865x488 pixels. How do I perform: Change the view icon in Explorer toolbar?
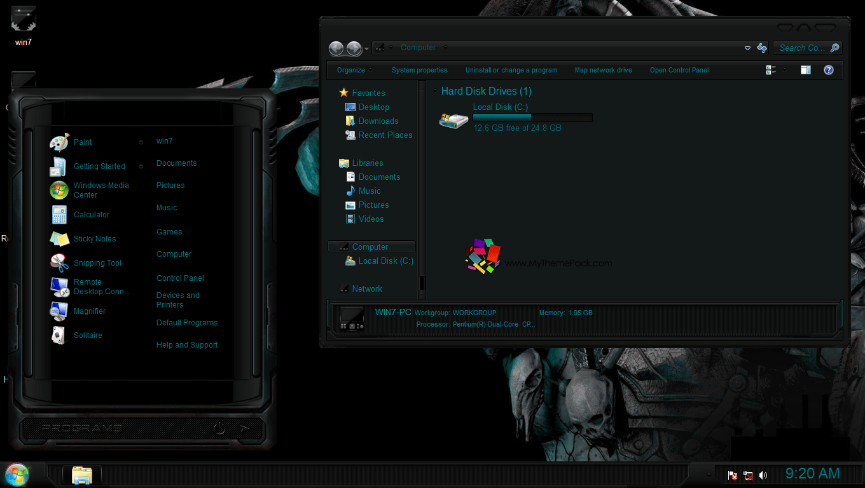coord(771,70)
